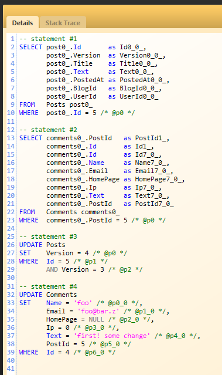Click 'post0_.PostedAt' column text

(x=75, y=80)
